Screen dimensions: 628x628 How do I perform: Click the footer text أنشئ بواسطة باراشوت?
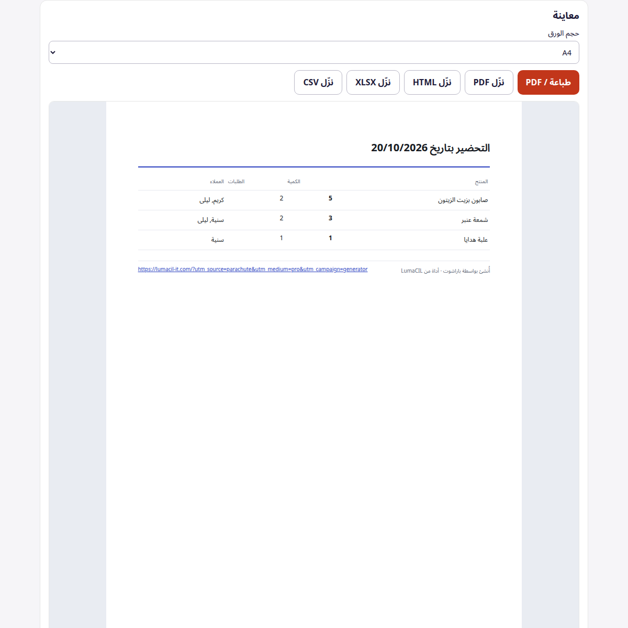pyautogui.click(x=467, y=271)
